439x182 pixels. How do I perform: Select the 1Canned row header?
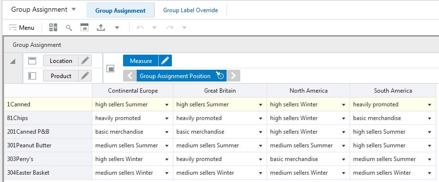pyautogui.click(x=48, y=104)
